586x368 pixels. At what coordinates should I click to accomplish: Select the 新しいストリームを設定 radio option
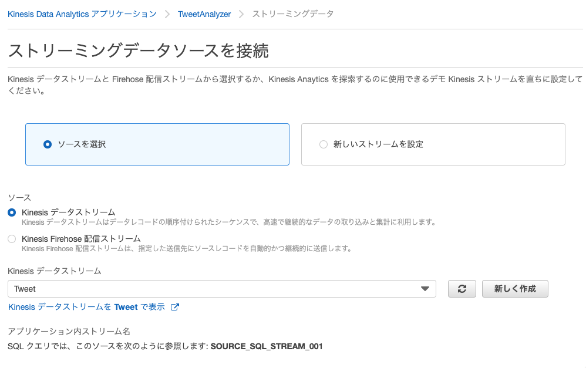(324, 144)
